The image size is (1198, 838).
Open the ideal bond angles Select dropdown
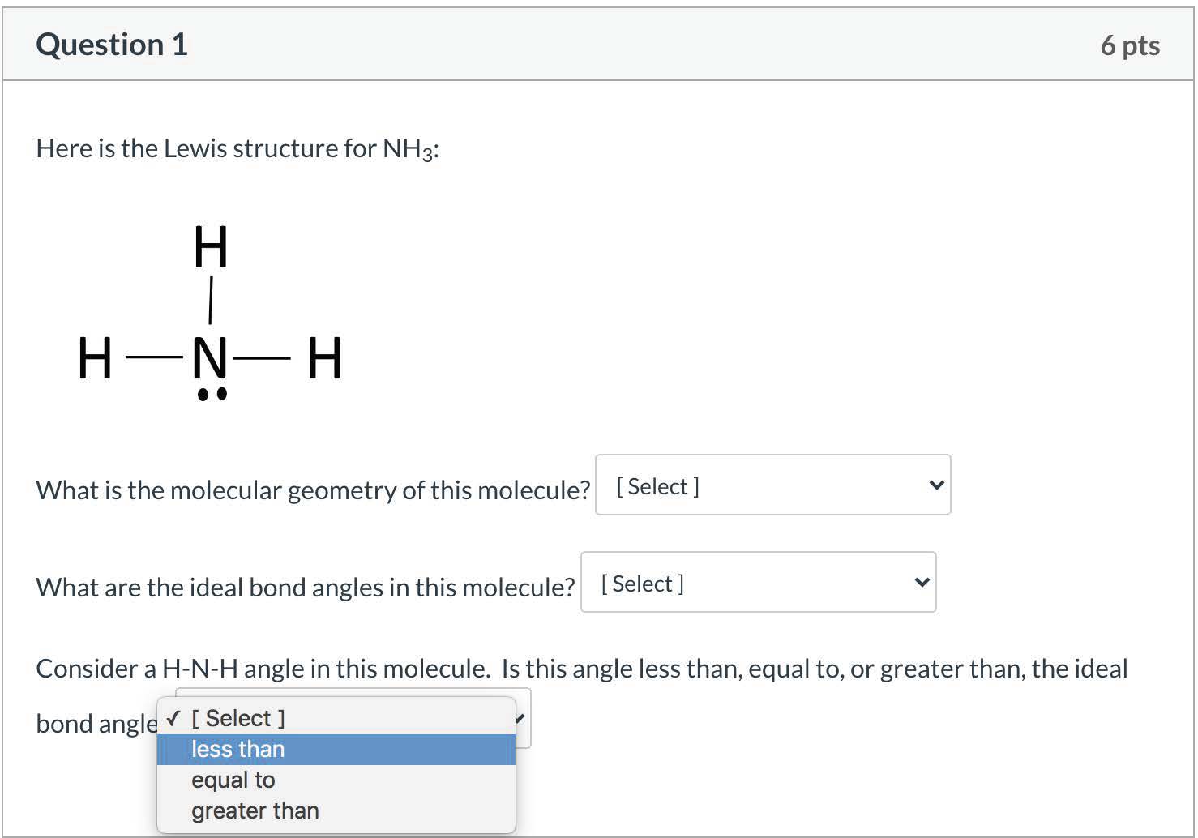757,583
